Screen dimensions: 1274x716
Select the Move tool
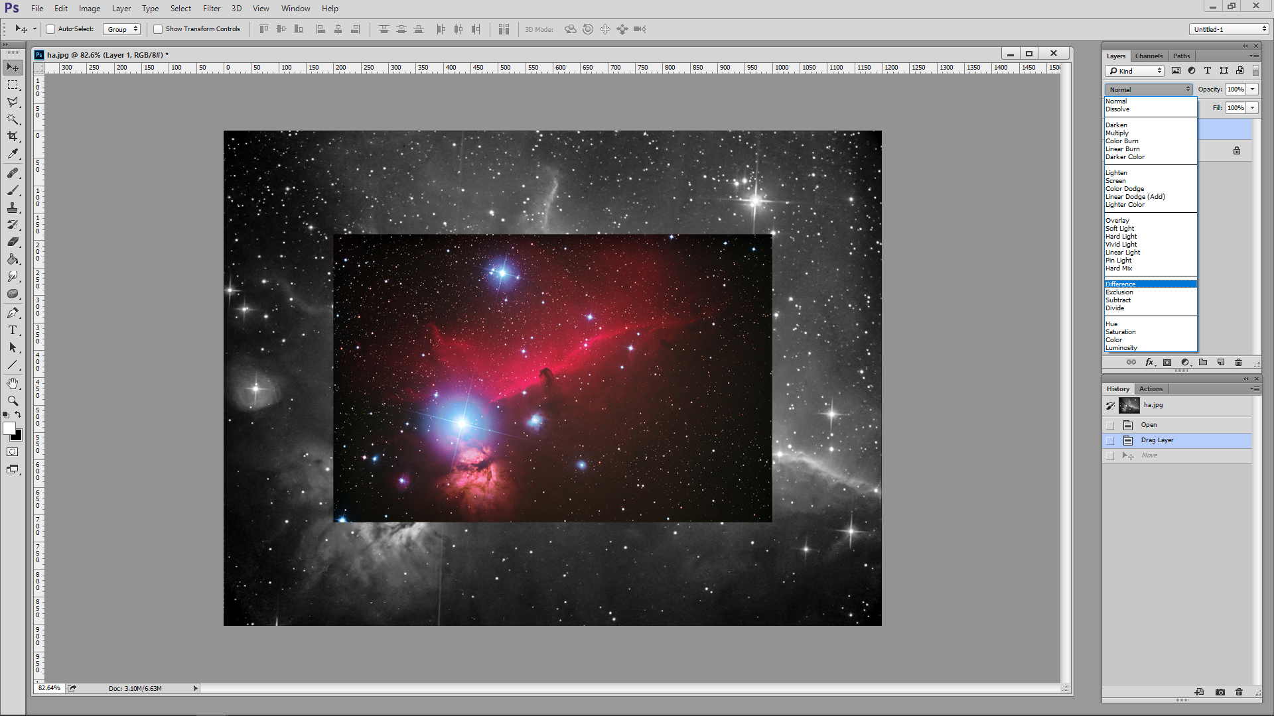pos(13,68)
